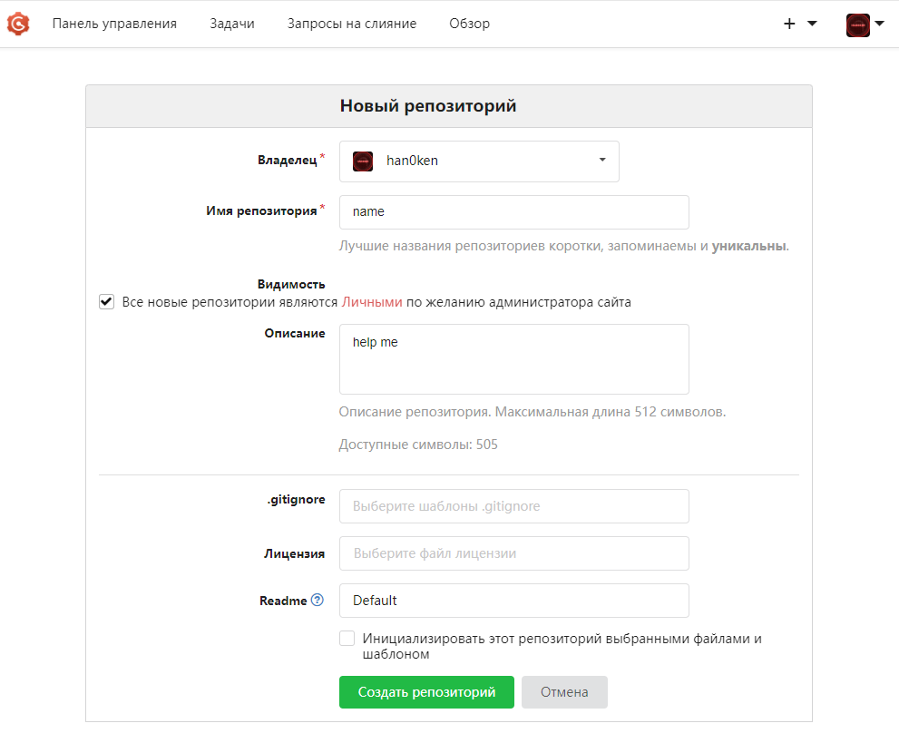The image size is (899, 743).
Task: Click the han0ken avatar in the owner field
Action: point(363,161)
